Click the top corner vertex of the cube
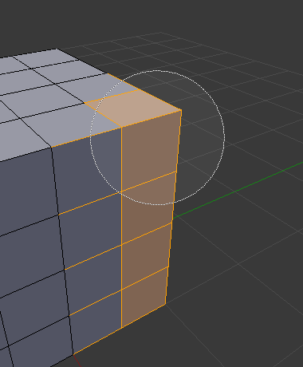The width and height of the screenshot is (303, 367). 182,109
